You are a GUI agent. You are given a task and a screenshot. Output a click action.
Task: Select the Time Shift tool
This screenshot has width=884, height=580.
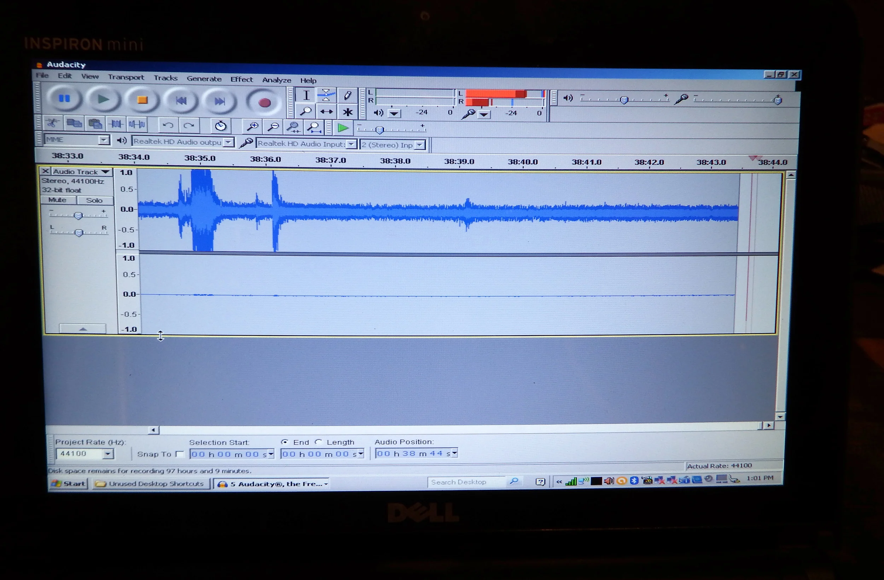click(x=326, y=112)
